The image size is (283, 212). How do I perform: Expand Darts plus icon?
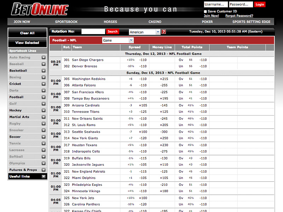coord(44,90)
